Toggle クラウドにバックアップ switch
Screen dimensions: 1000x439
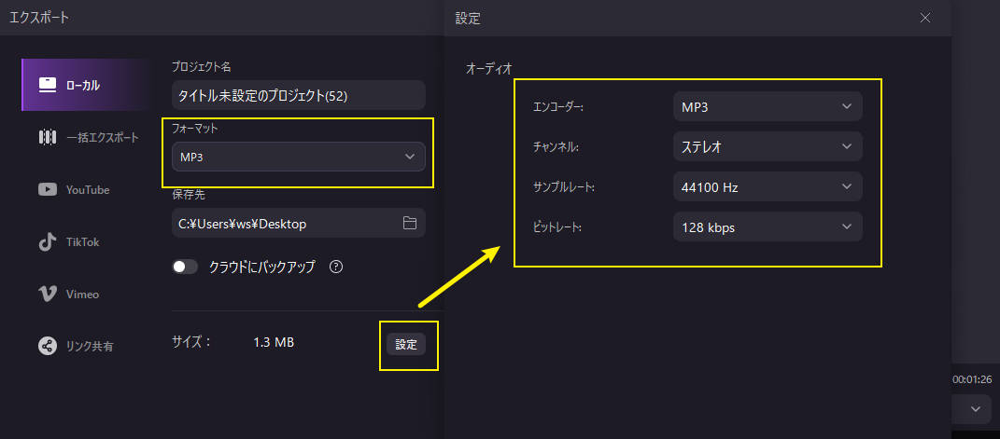click(185, 268)
